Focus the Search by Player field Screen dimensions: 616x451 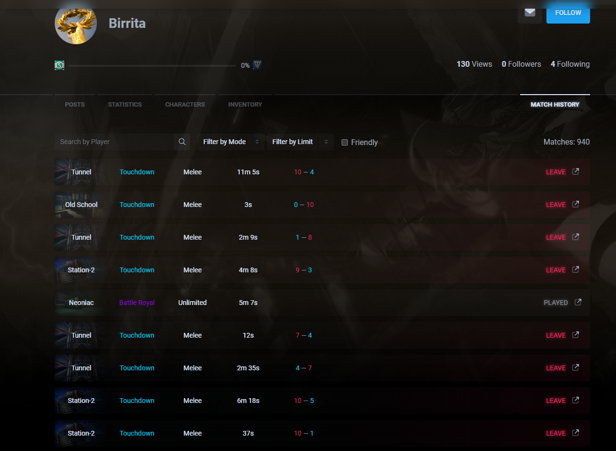tap(114, 142)
